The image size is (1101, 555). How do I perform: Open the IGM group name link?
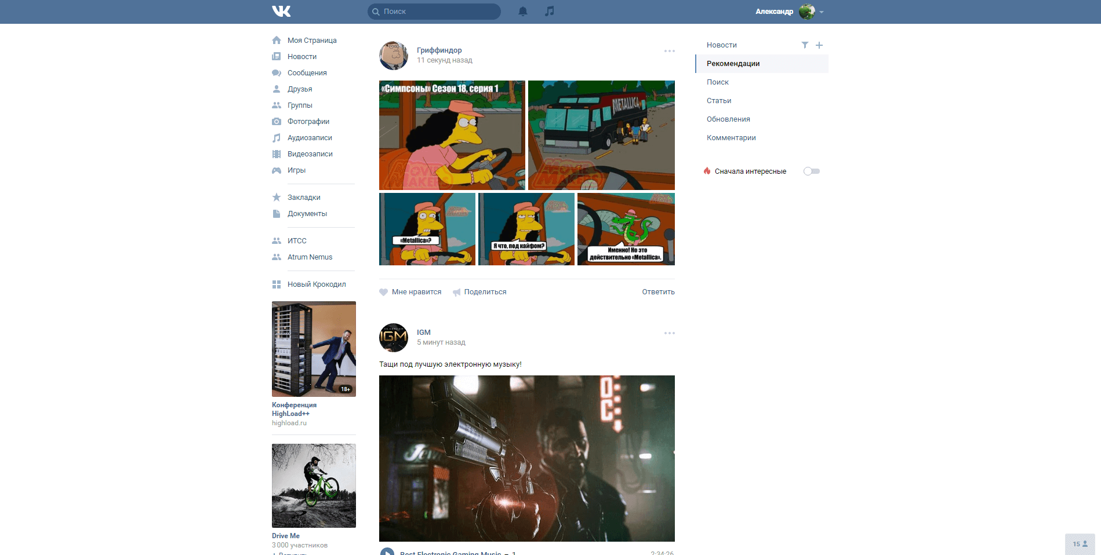(424, 333)
